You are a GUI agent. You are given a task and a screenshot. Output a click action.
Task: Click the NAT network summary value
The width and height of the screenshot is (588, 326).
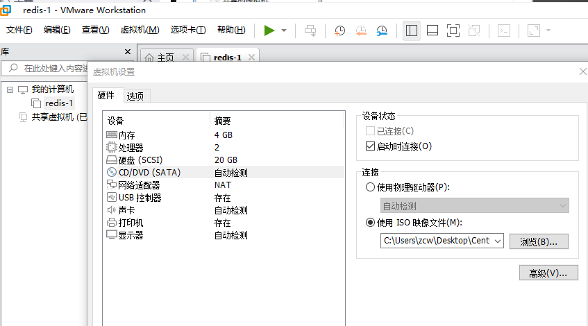(223, 185)
